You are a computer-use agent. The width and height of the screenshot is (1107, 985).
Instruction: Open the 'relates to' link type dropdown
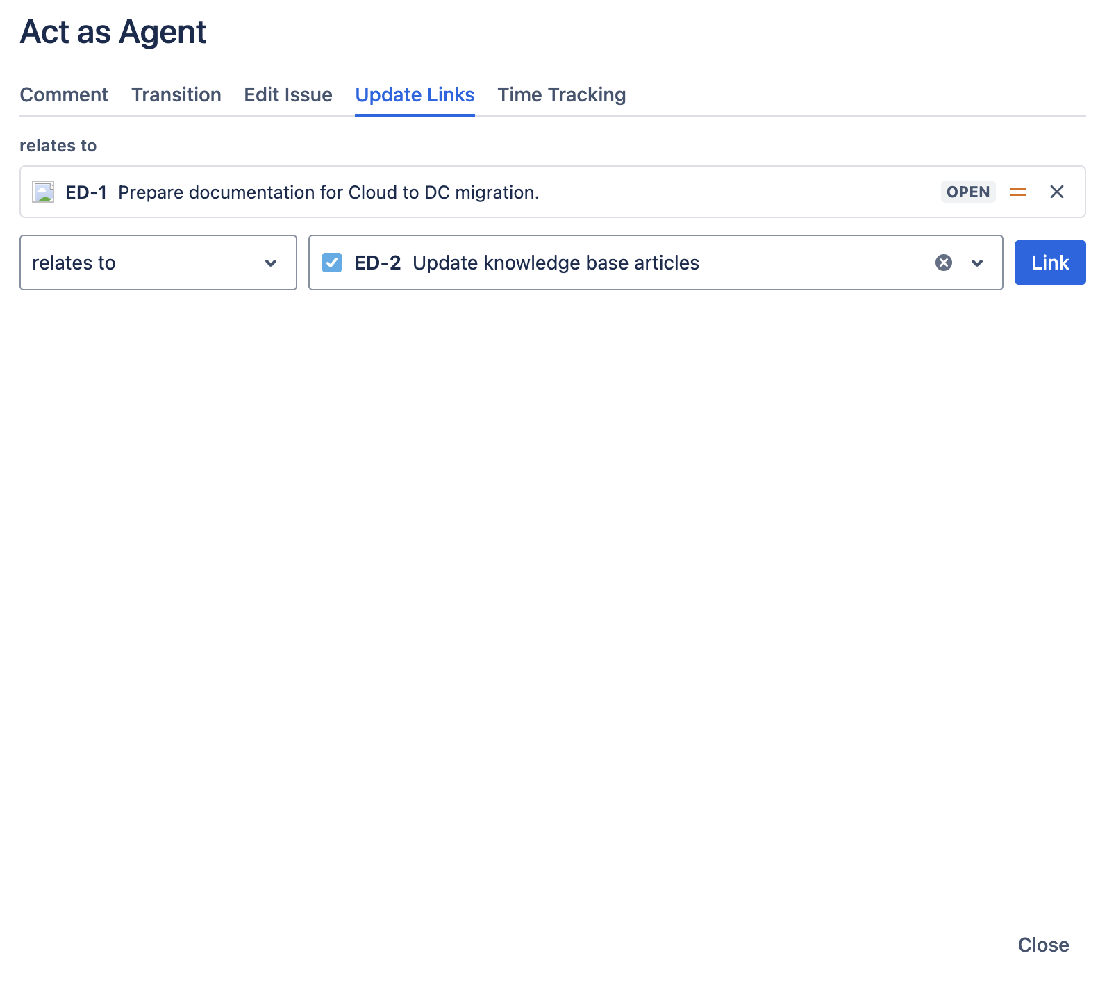158,263
